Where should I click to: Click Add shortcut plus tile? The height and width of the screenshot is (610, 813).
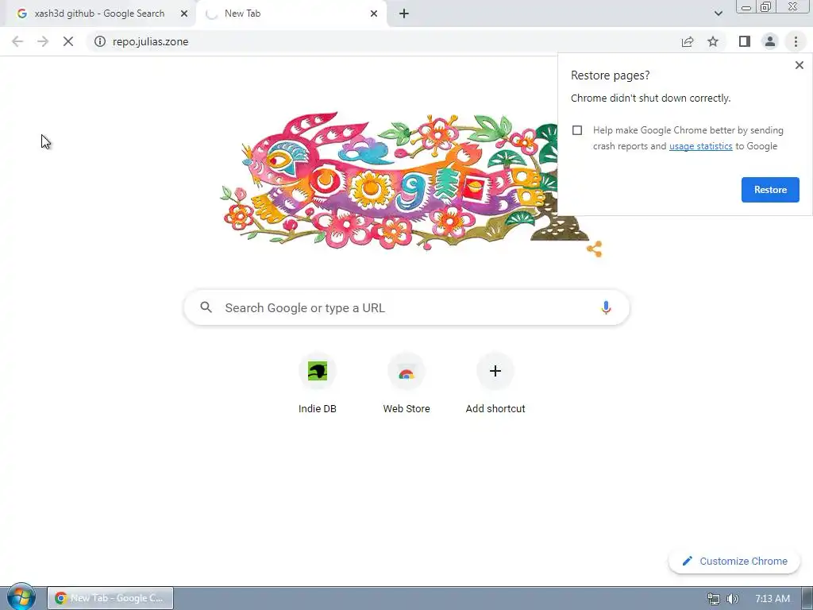click(495, 384)
